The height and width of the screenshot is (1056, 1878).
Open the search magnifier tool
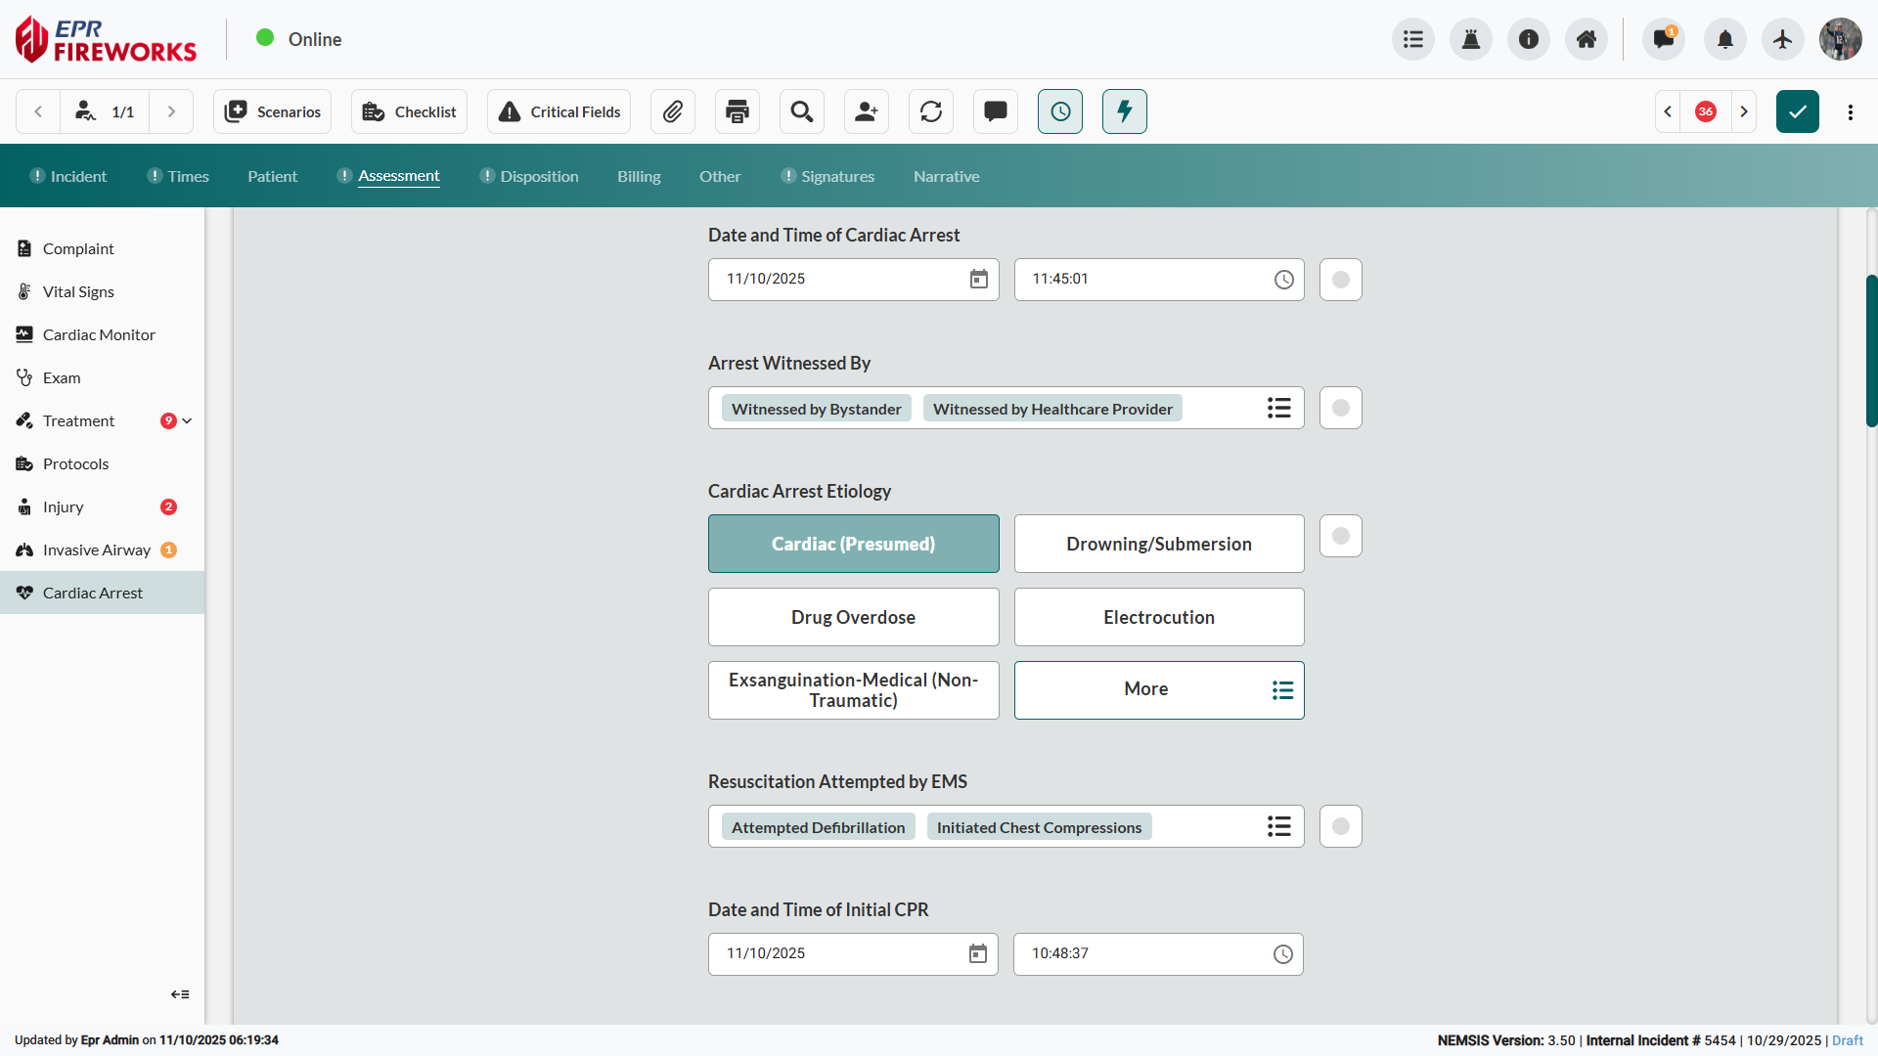(x=802, y=111)
